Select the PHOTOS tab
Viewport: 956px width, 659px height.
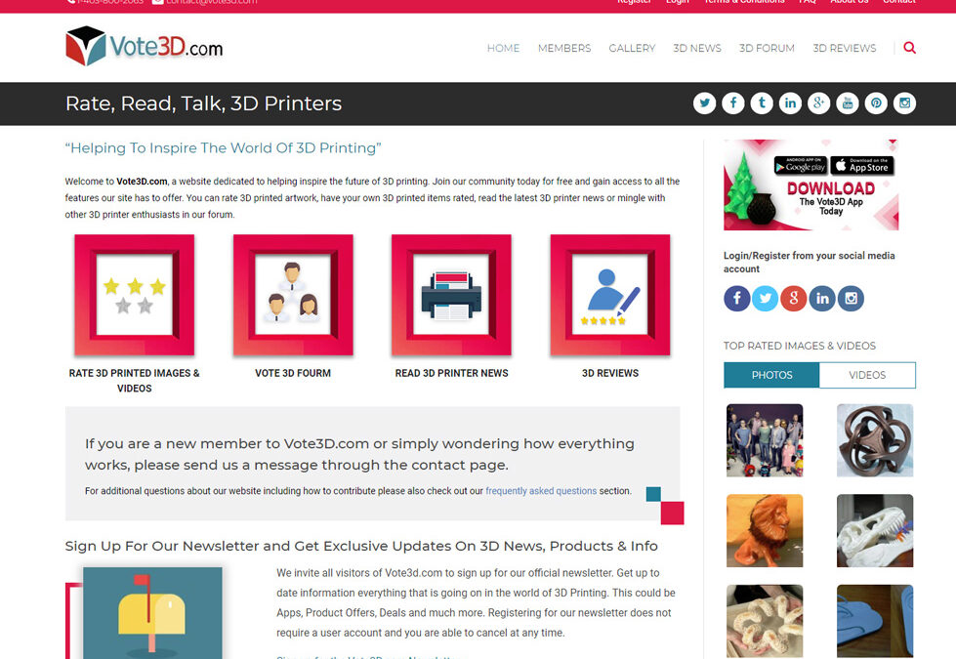pos(771,375)
